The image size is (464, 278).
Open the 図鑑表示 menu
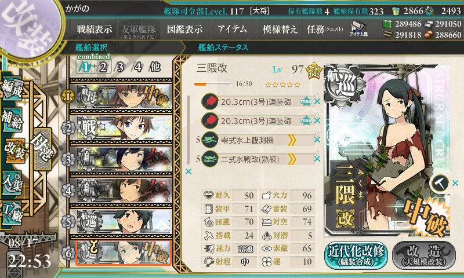point(184,29)
